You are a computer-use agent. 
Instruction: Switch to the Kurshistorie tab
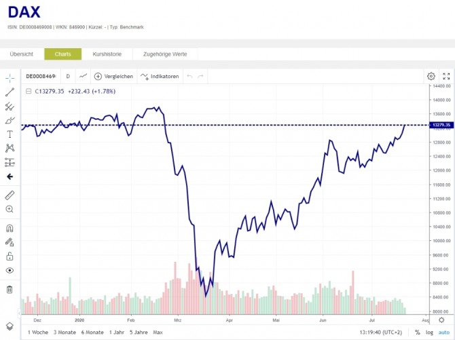(x=107, y=54)
